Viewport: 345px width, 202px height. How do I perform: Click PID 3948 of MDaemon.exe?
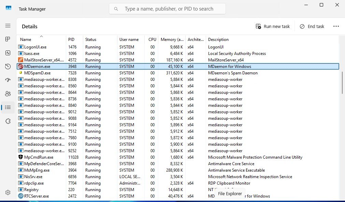click(x=72, y=67)
